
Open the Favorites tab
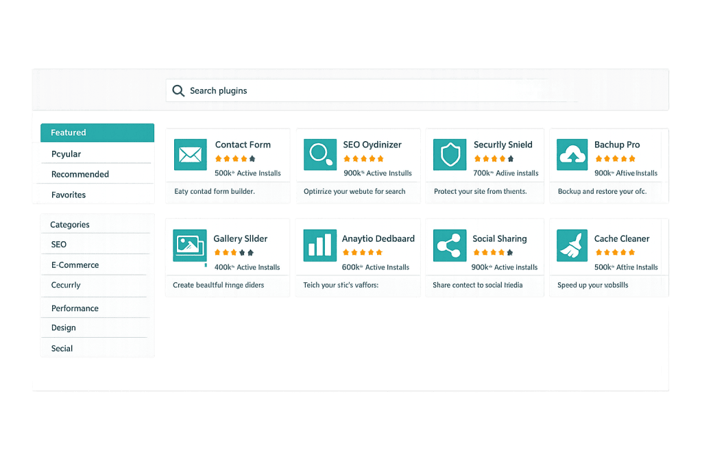coord(97,195)
